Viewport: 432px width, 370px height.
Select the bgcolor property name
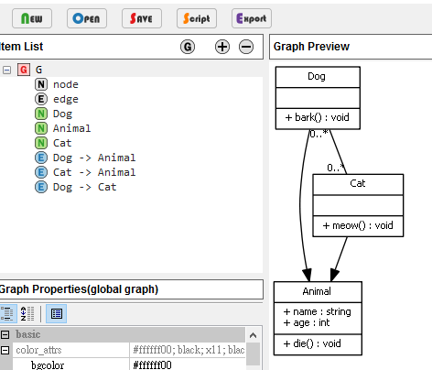(48, 365)
